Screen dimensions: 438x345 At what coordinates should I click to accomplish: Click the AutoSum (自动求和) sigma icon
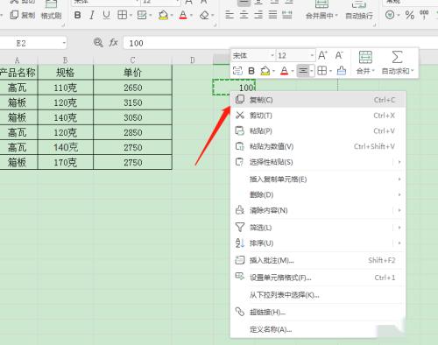point(397,57)
